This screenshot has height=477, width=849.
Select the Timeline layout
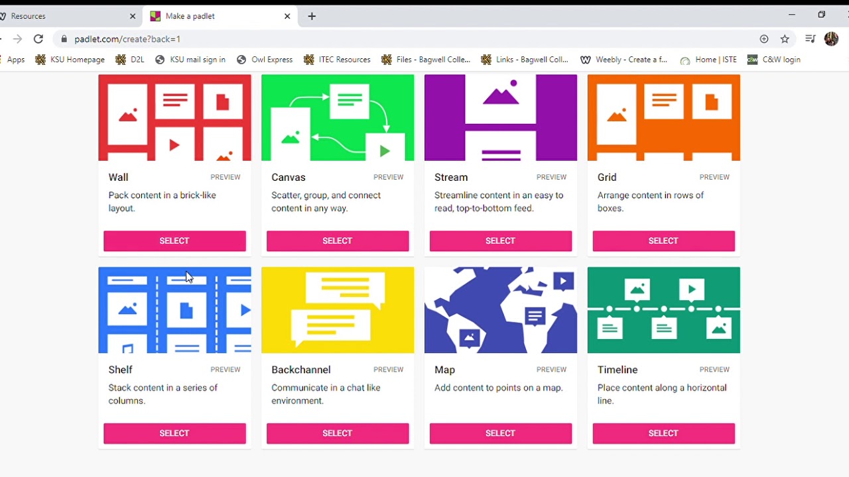(664, 433)
